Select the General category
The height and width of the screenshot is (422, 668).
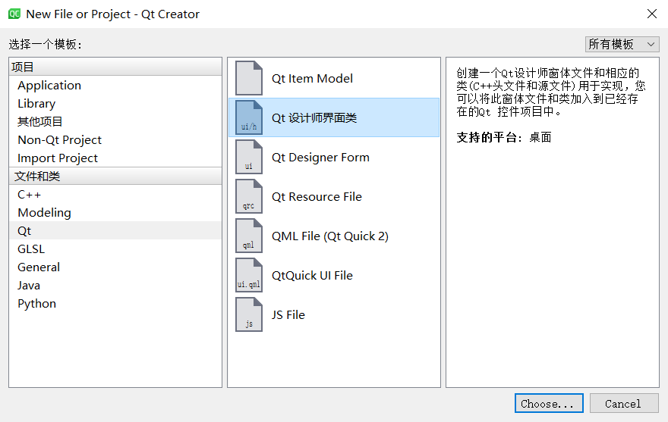point(115,267)
